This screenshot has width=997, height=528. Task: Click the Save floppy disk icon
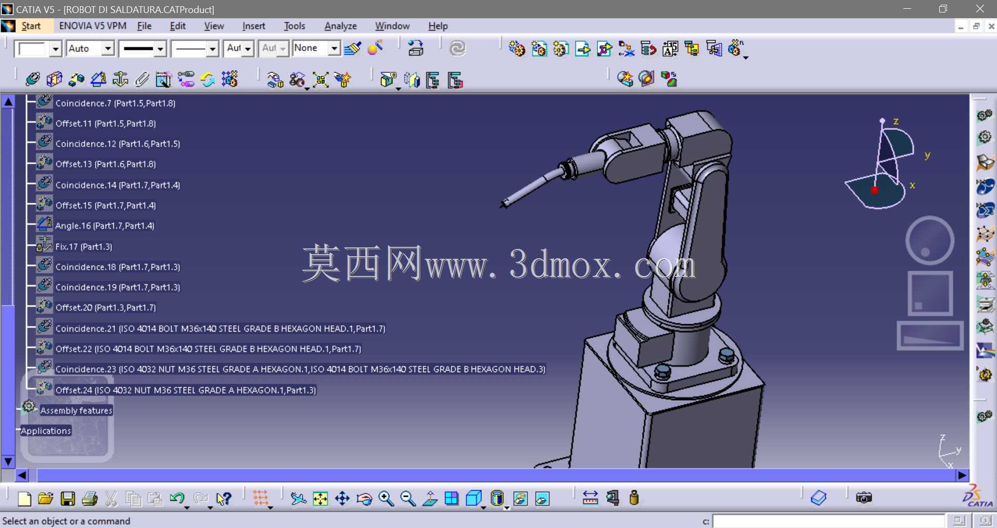[x=68, y=499]
